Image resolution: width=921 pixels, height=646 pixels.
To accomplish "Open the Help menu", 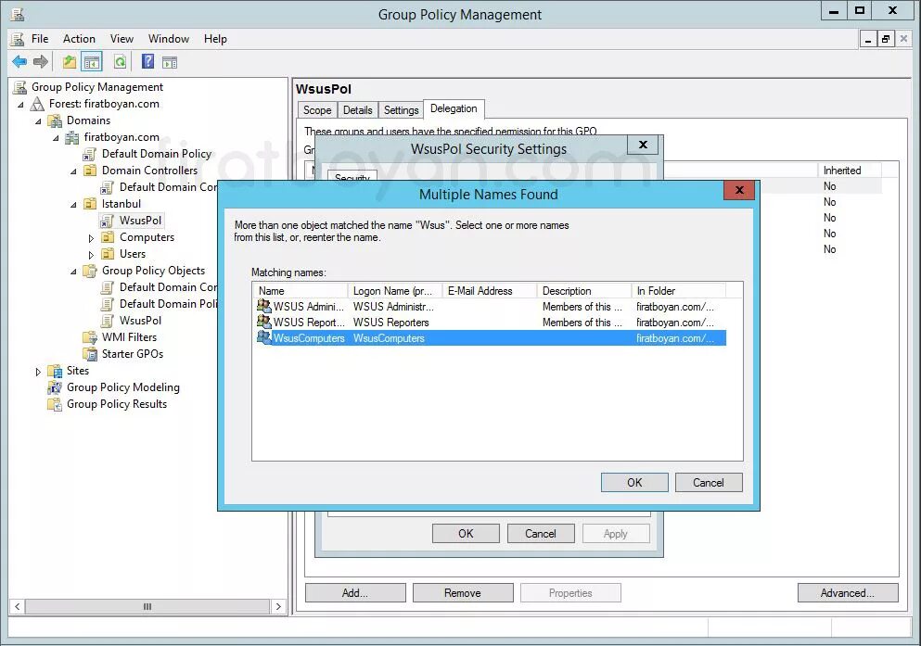I will (x=215, y=39).
